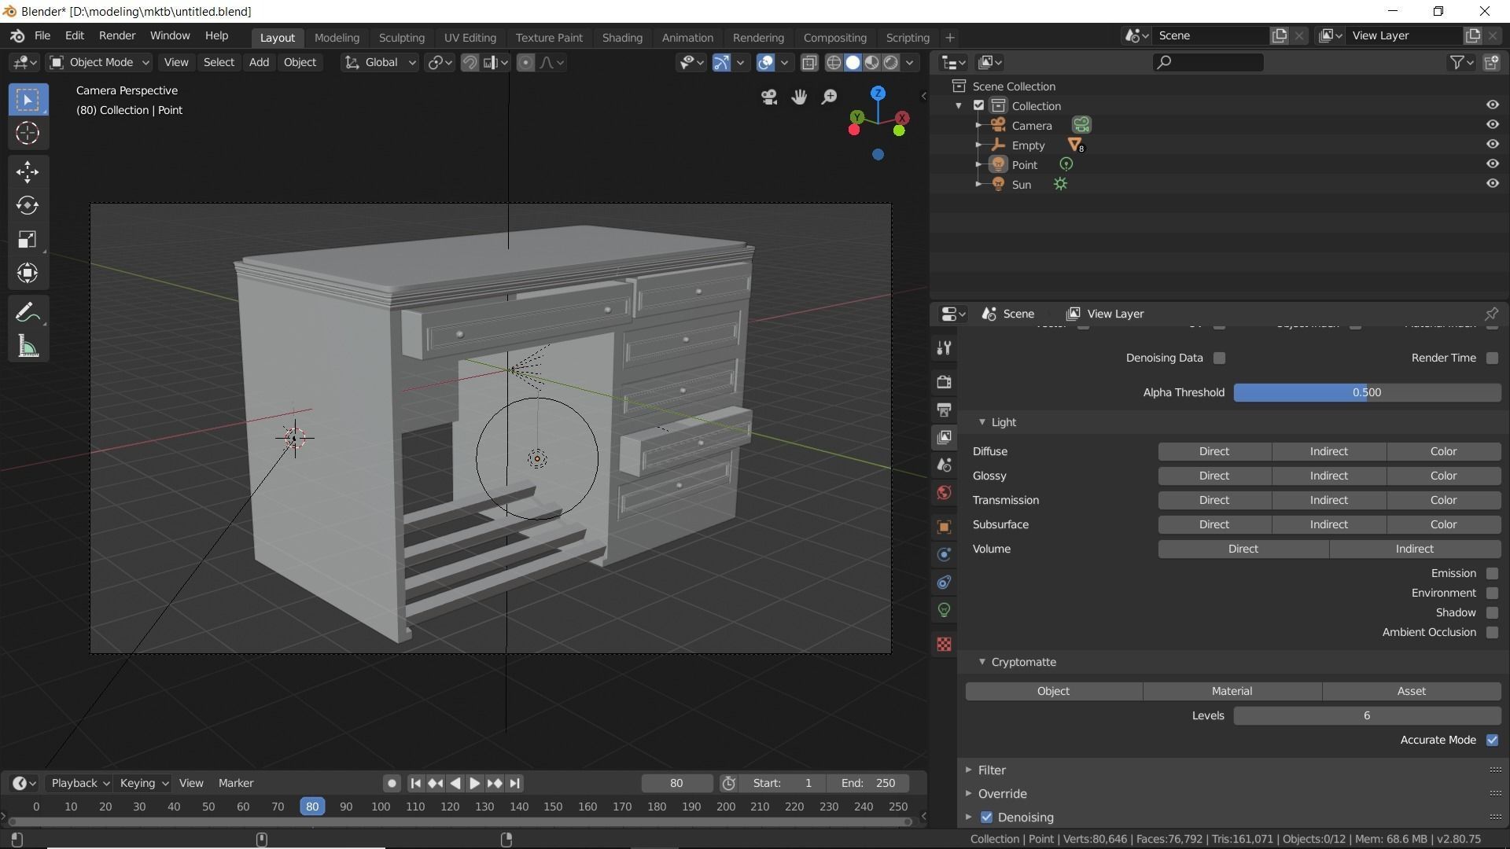The height and width of the screenshot is (849, 1510).
Task: Open the Output properties tab
Action: pos(945,410)
